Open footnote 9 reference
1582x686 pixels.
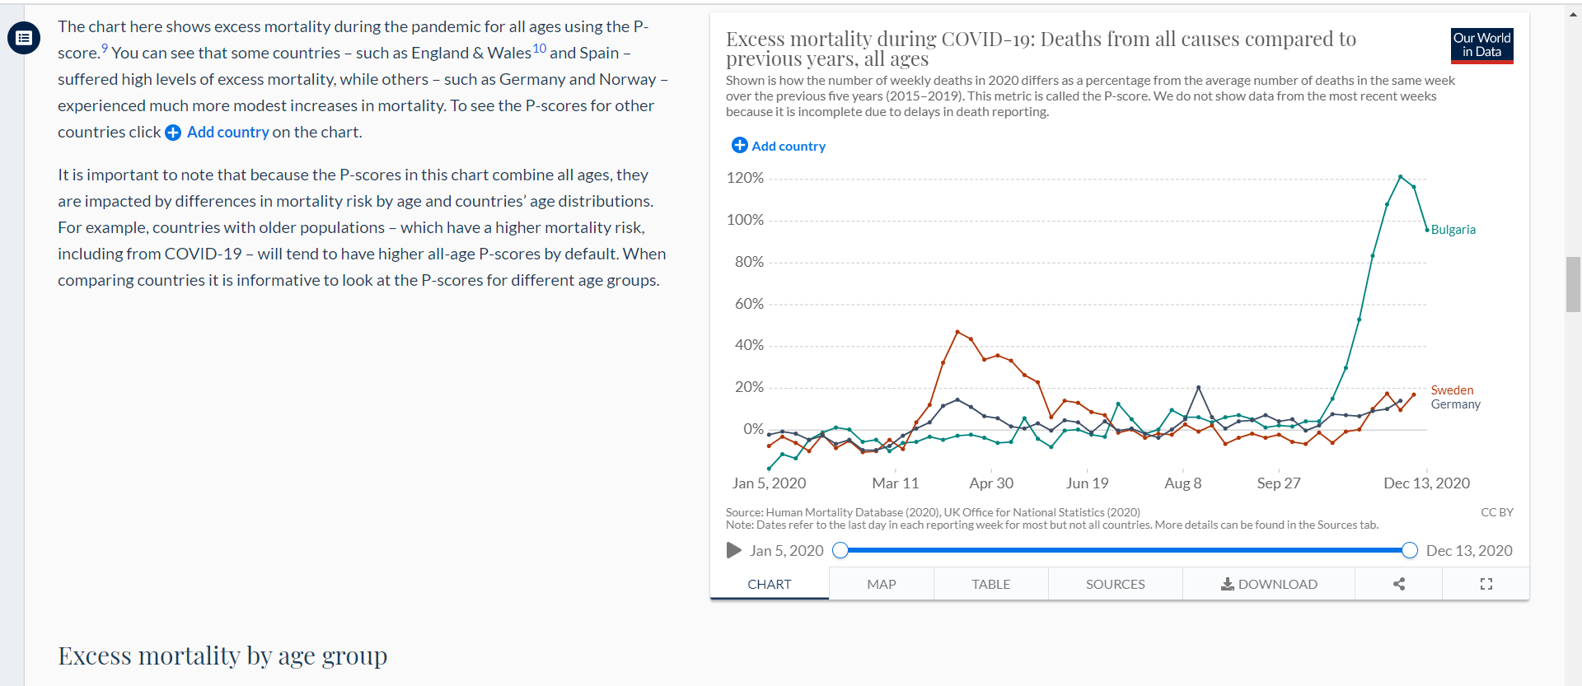click(x=105, y=48)
